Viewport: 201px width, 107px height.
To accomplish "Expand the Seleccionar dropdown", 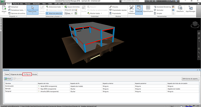I will [x=33, y=12].
